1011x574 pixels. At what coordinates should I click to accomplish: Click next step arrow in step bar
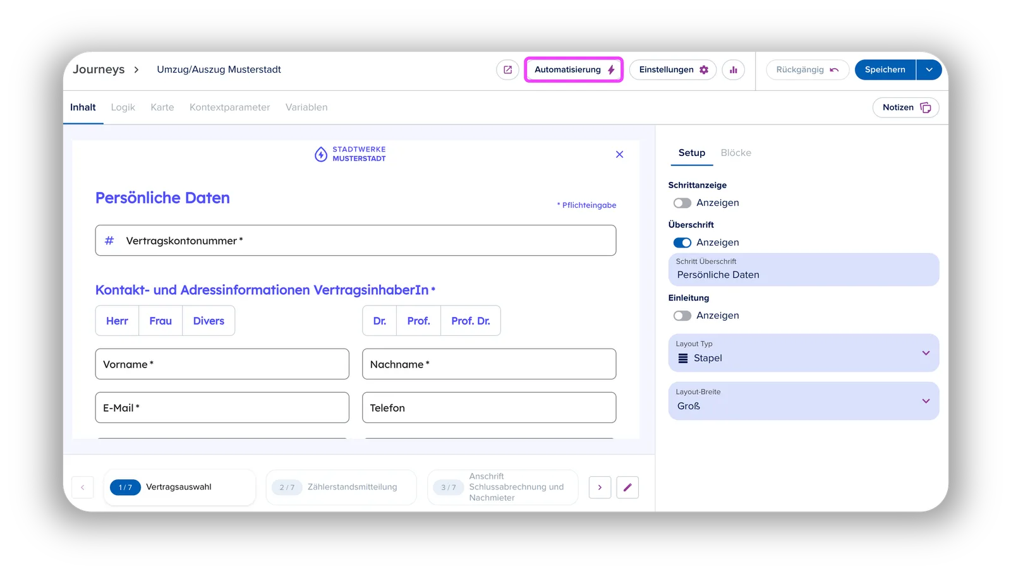(x=600, y=487)
